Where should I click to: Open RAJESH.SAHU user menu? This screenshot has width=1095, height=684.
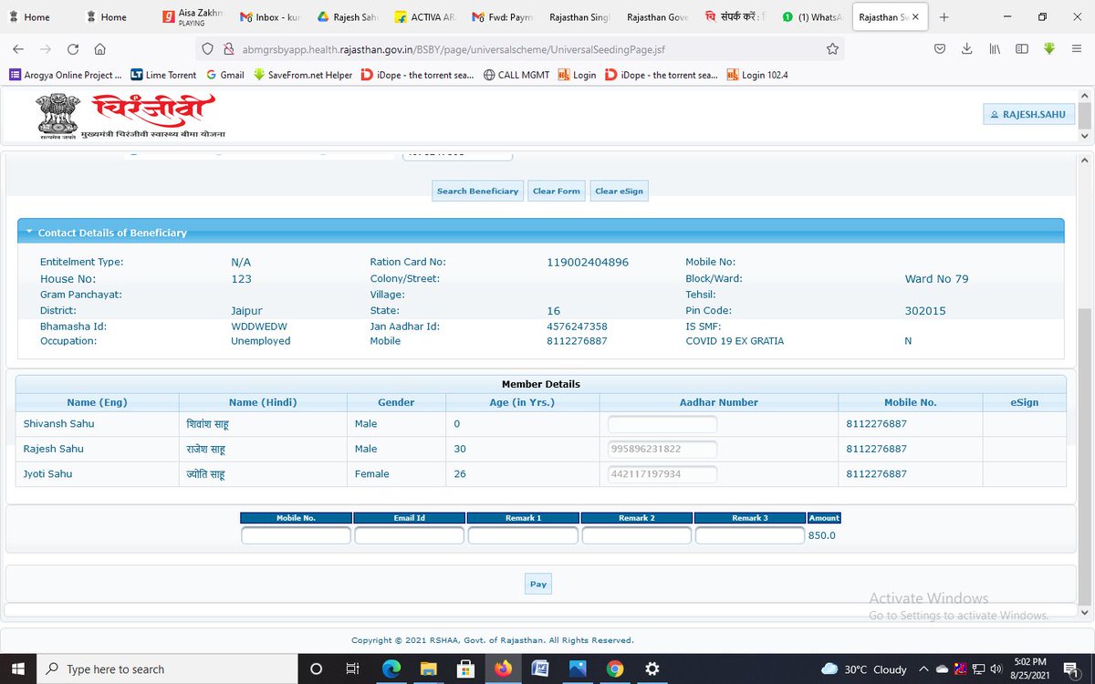(x=1029, y=114)
